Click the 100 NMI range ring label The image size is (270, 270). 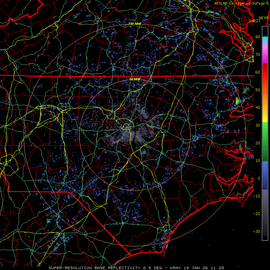point(135,24)
